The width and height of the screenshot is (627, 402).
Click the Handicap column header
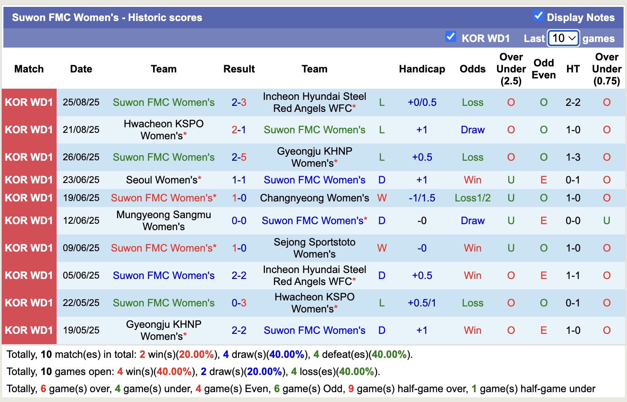[422, 69]
